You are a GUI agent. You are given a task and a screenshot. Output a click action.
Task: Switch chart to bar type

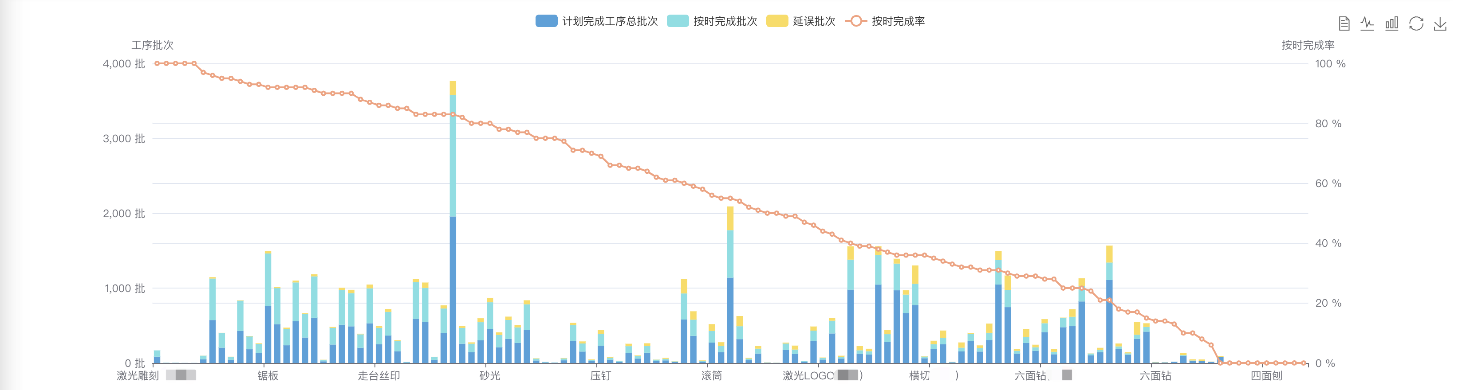point(1391,23)
